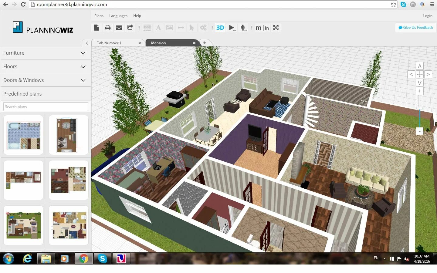Click the Give Us Feedback button
The width and height of the screenshot is (437, 273).
pos(415,28)
